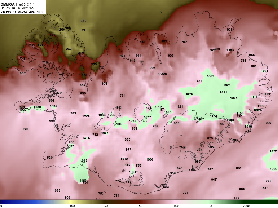
Task: Click the 687 value label
Action: pos(81,54)
